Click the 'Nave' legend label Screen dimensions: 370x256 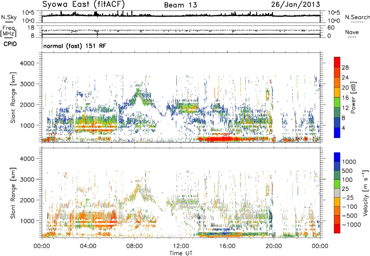coord(352,32)
